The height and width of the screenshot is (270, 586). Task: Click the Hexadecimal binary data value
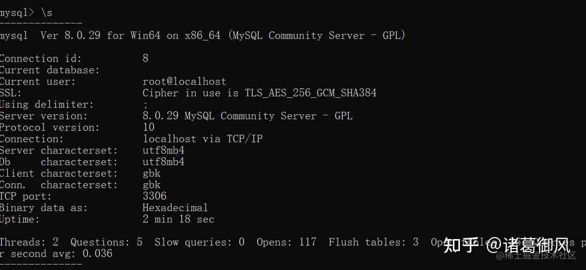(x=175, y=208)
